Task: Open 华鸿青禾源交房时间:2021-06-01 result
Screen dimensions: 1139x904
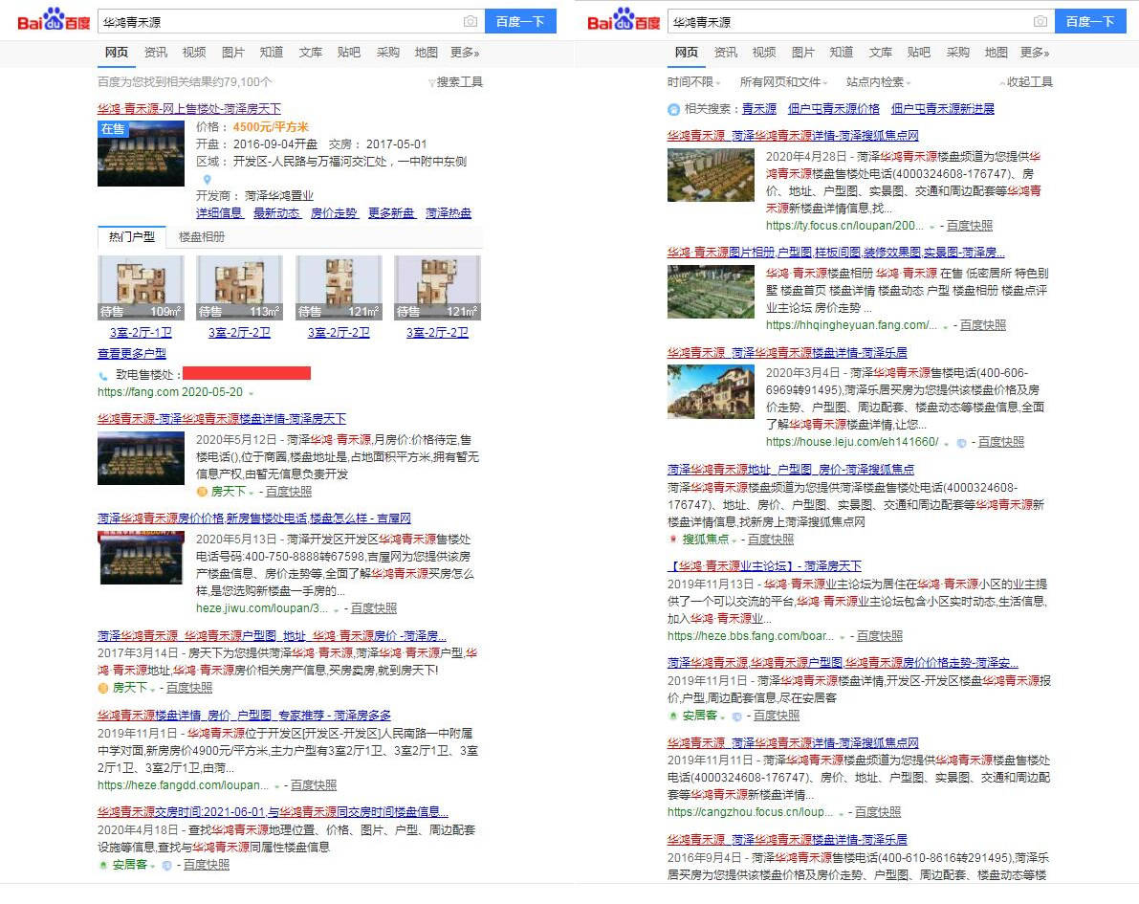Action: coord(273,812)
